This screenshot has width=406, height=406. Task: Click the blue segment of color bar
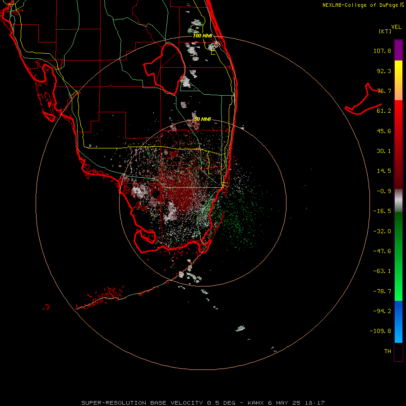(398, 322)
